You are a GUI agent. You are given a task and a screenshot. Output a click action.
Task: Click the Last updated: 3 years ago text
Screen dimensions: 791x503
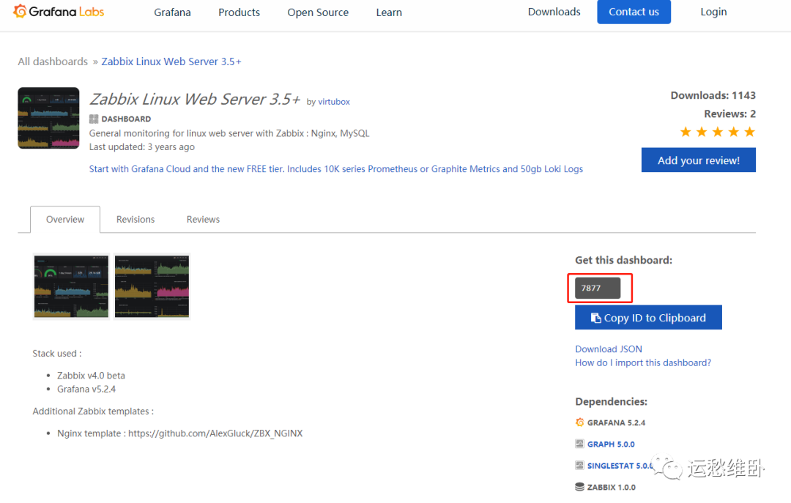click(142, 147)
